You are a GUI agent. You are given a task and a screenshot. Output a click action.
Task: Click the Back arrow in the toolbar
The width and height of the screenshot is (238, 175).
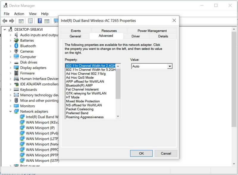[x=5, y=21]
